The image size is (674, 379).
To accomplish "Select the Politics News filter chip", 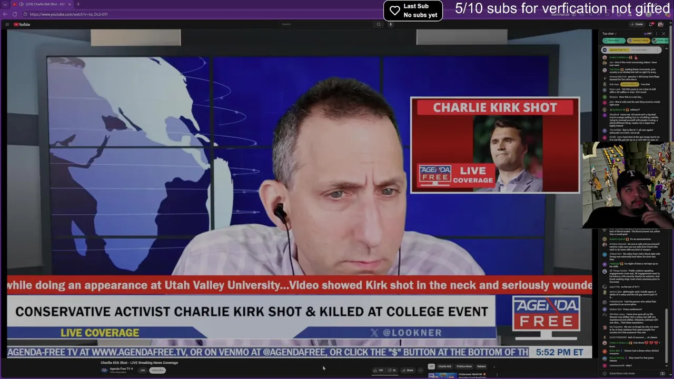I will pos(464,366).
